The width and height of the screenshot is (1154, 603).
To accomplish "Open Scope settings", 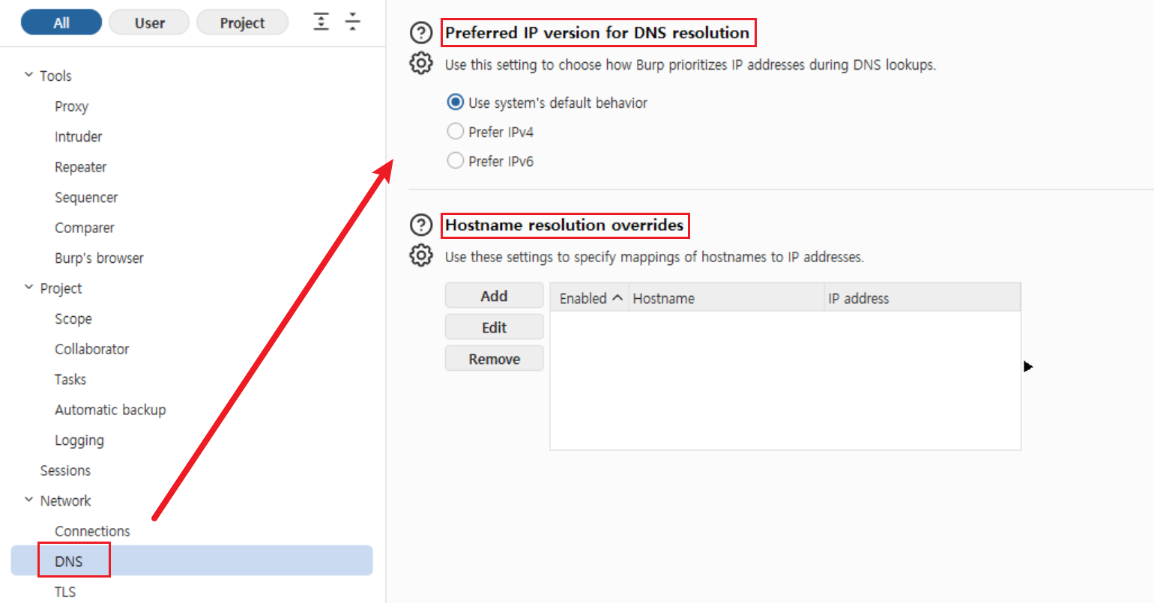I will click(x=73, y=318).
